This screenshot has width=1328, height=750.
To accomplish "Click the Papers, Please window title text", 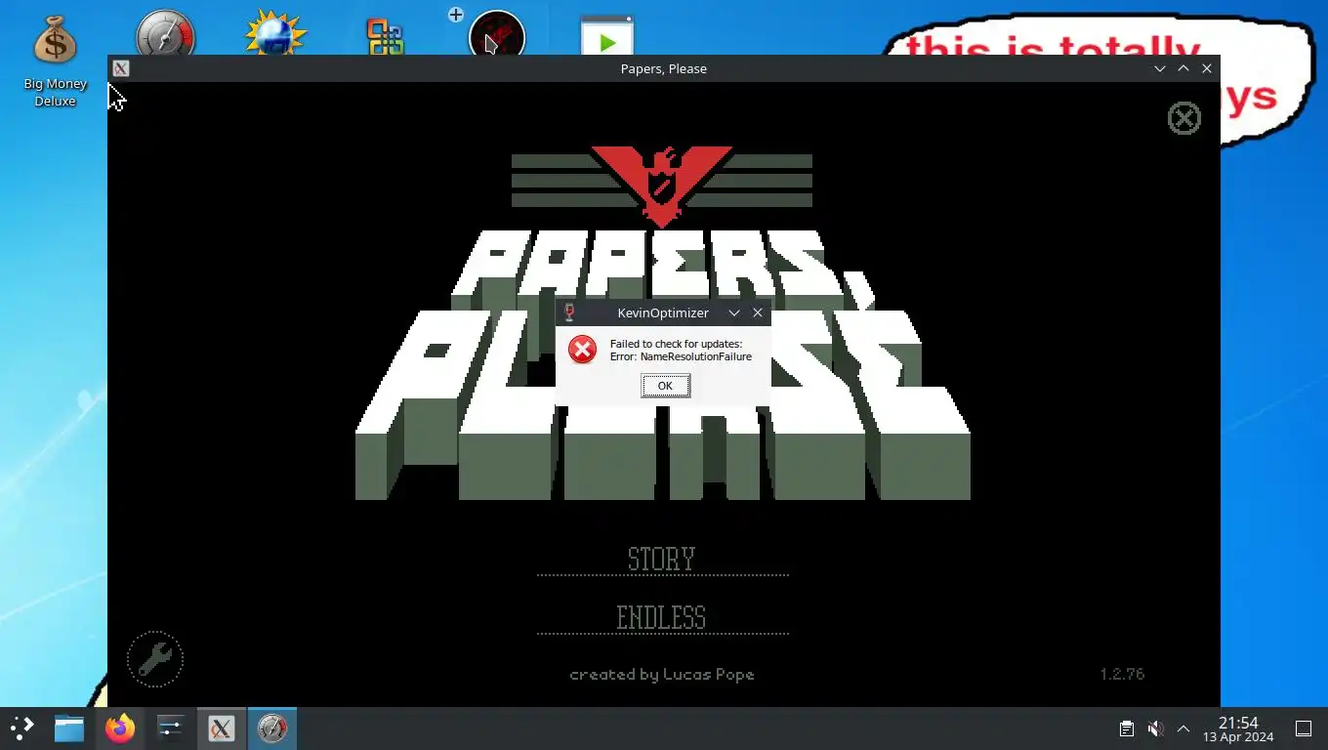I will [x=664, y=68].
